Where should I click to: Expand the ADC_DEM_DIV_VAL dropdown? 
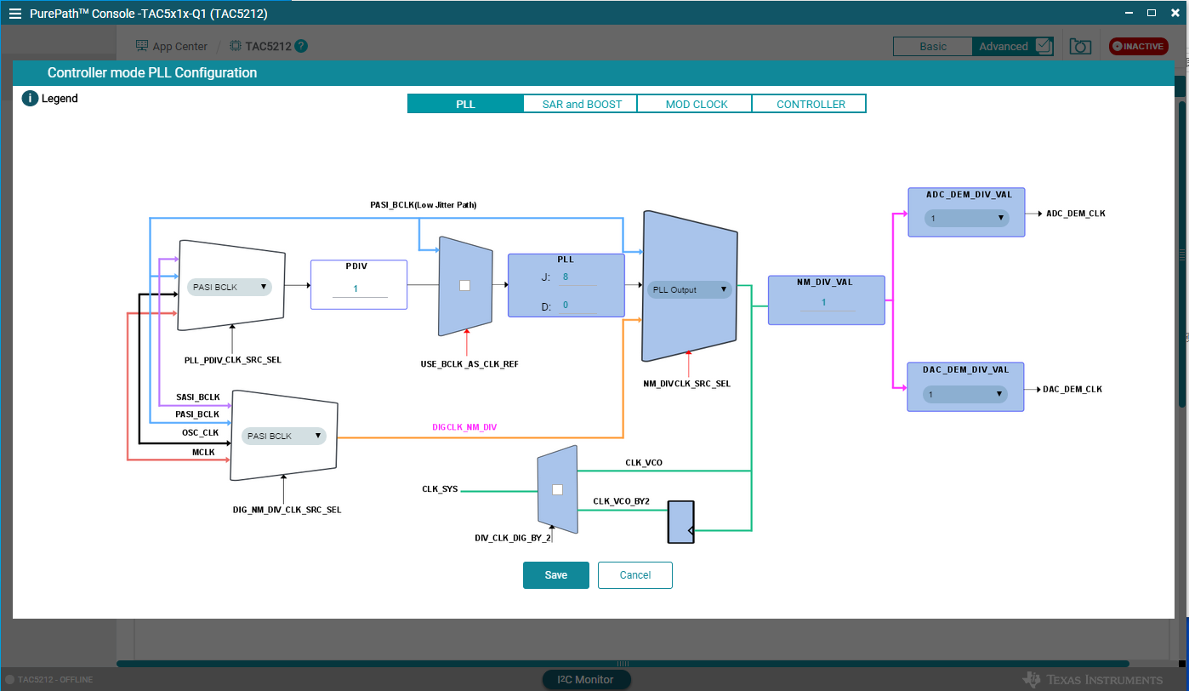tap(966, 218)
